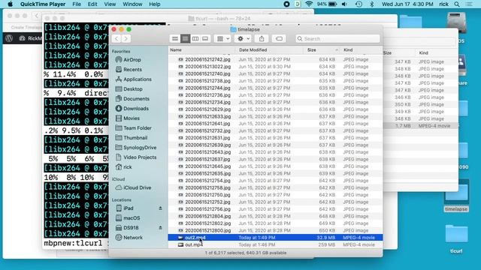The width and height of the screenshot is (481, 270).
Task: Eject DS918 in the sidebar
Action: (160, 228)
